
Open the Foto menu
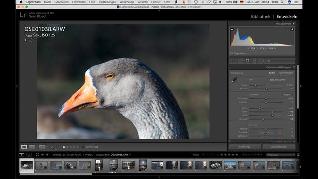(92, 2)
